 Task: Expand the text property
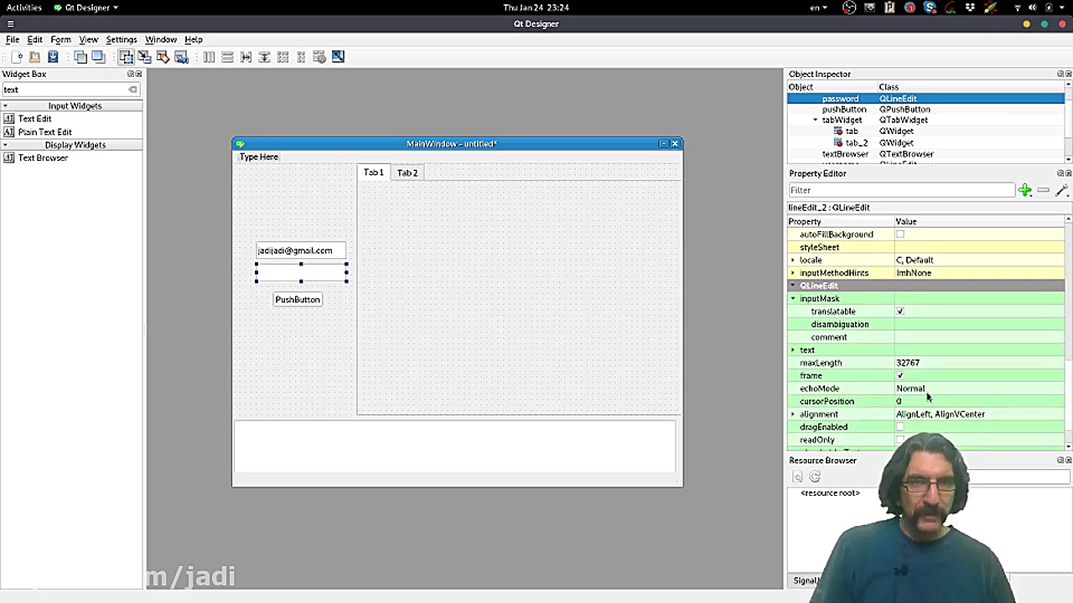coord(793,350)
